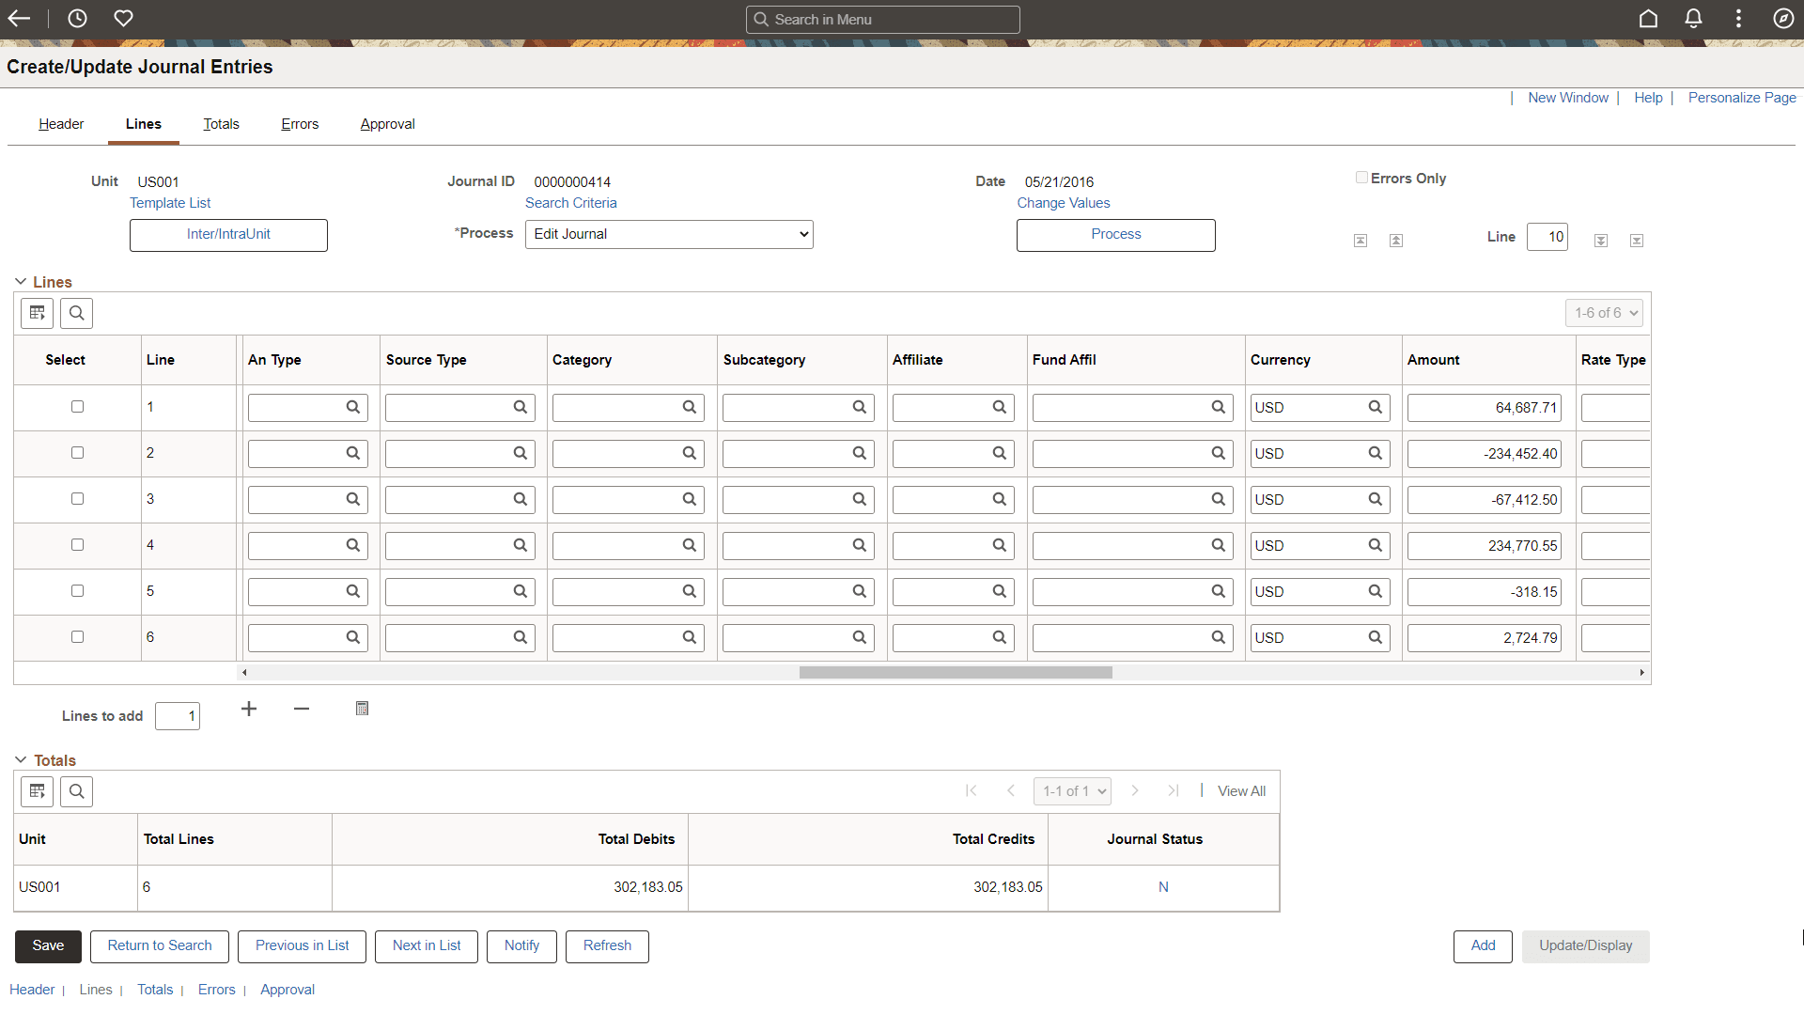Viewport: 1804px width, 1015px height.
Task: Enable the Errors Only checkbox
Action: click(x=1361, y=178)
